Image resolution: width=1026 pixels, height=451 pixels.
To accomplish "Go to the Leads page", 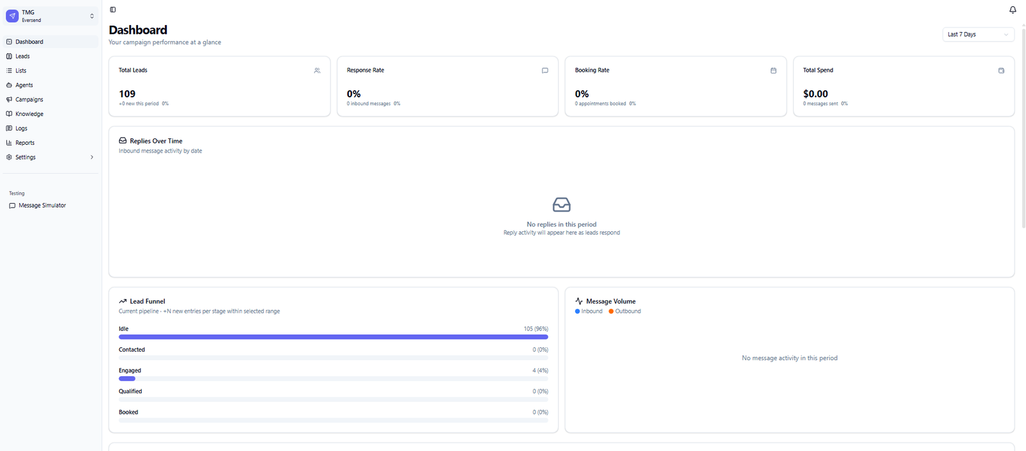I will [51, 56].
